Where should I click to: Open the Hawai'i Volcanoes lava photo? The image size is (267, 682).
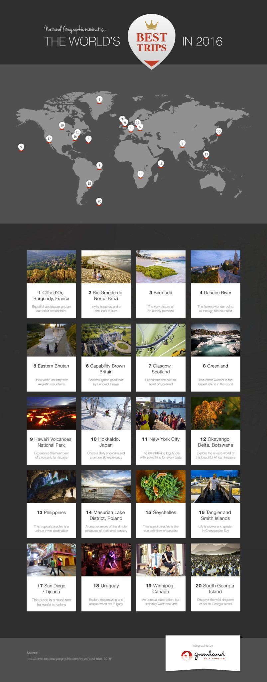pyautogui.click(x=51, y=413)
